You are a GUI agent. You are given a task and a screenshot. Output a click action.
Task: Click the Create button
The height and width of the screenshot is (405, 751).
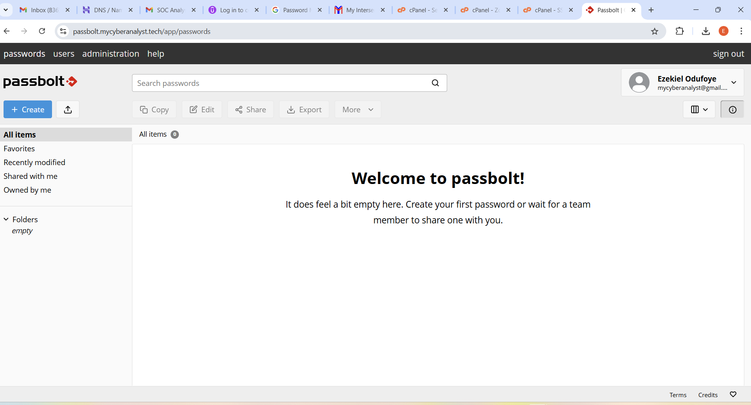click(28, 110)
